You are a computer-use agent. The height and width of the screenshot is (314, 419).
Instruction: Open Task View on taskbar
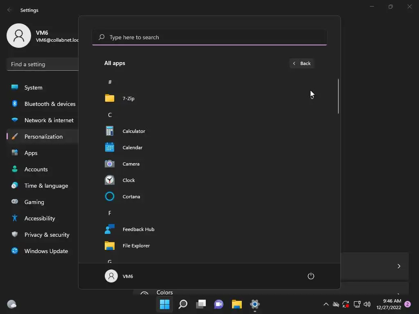click(200, 304)
